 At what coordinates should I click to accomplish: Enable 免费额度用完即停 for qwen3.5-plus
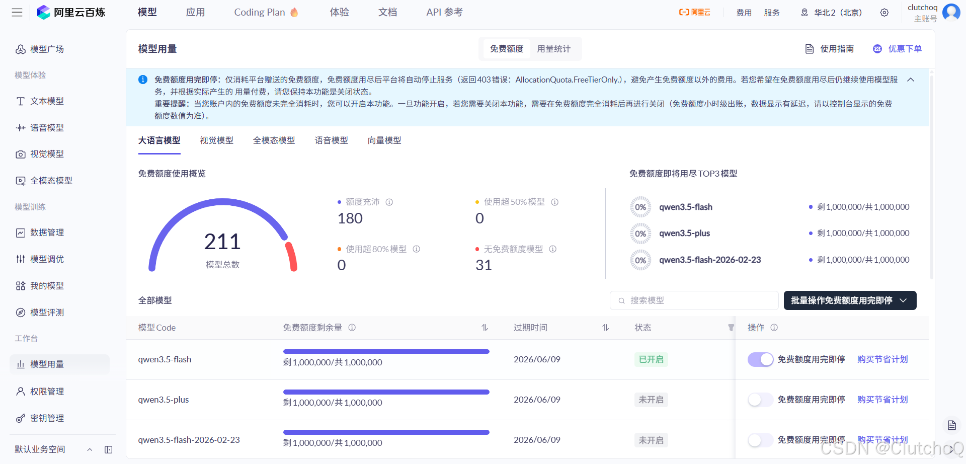point(760,400)
